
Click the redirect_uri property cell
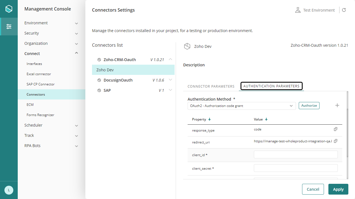coord(201,142)
